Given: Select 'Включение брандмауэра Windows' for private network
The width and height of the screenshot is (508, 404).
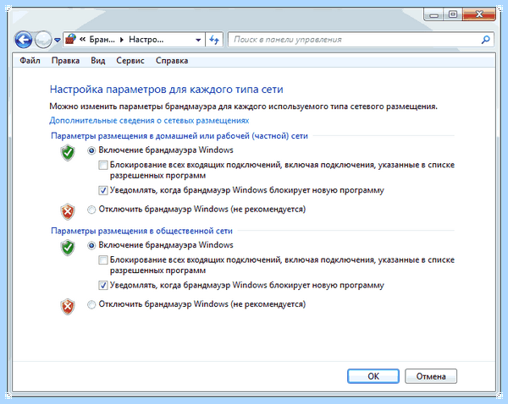Looking at the screenshot, I should (x=91, y=150).
